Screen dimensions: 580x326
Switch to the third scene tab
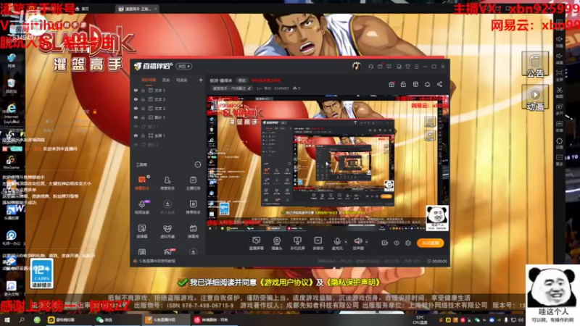tap(182, 80)
